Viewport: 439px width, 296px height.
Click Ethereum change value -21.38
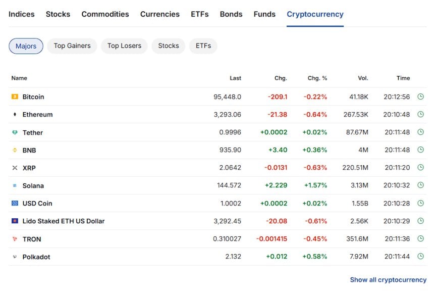tap(277, 115)
